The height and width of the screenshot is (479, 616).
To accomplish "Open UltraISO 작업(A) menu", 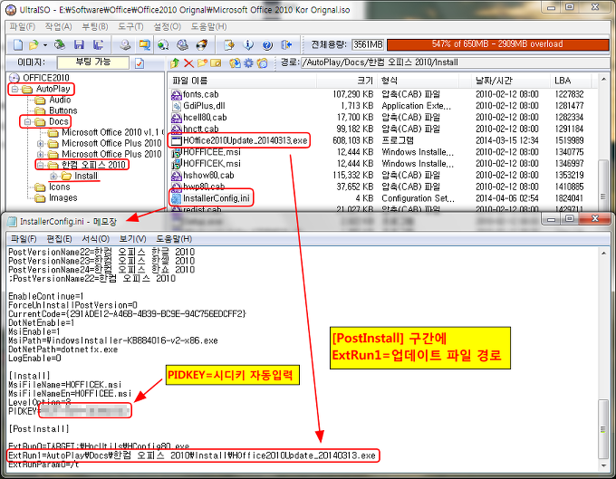I will 58,26.
